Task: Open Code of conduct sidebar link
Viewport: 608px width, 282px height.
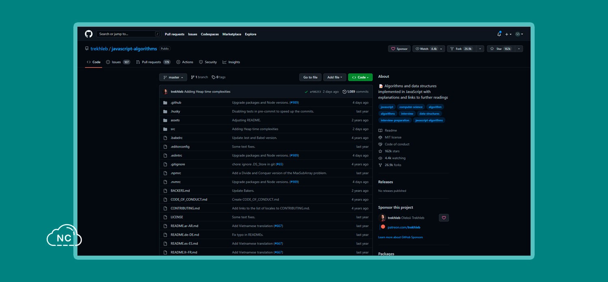Action: pos(394,144)
